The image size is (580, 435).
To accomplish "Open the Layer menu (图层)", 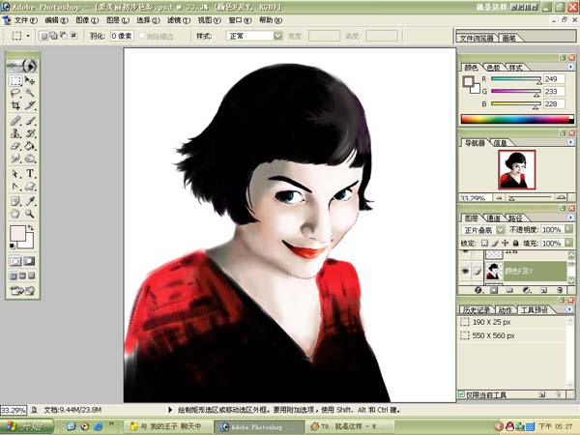I will click(x=118, y=20).
